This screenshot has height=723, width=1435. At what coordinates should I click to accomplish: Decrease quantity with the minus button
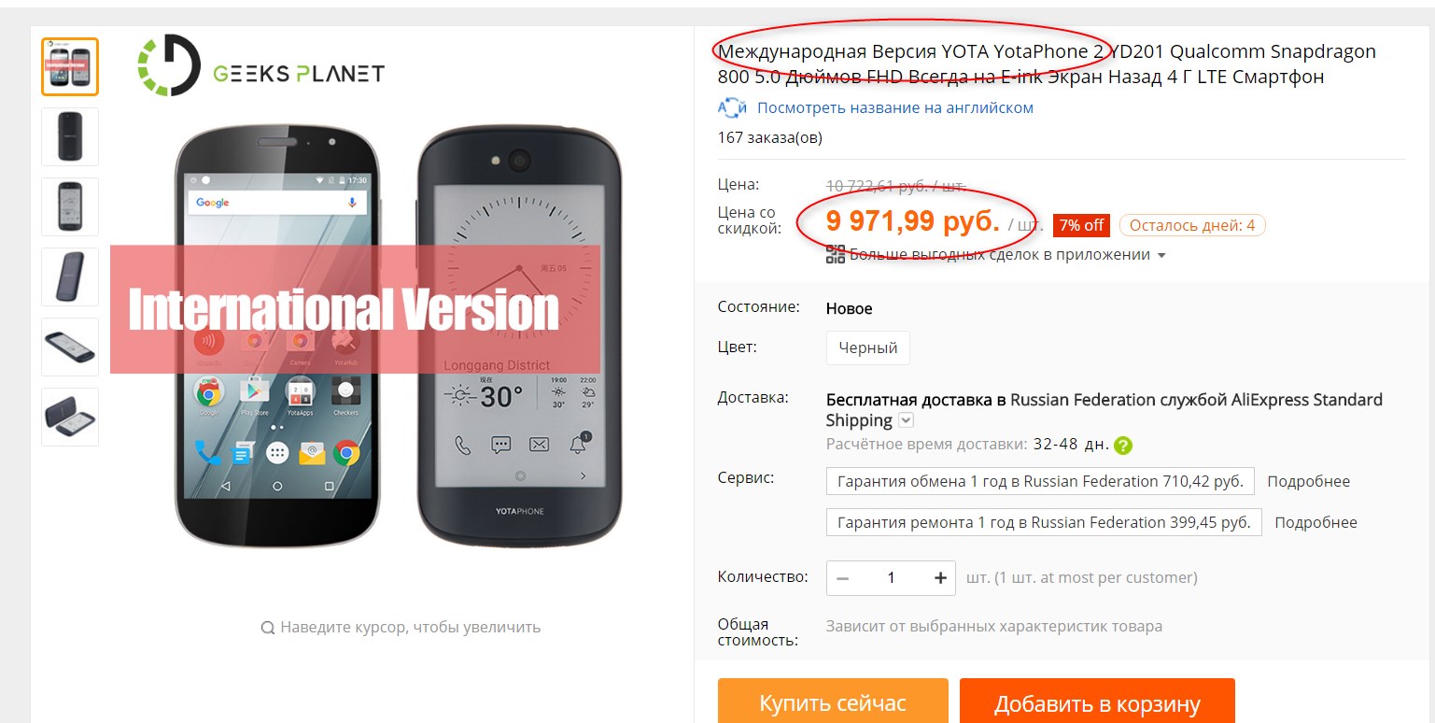coord(843,578)
